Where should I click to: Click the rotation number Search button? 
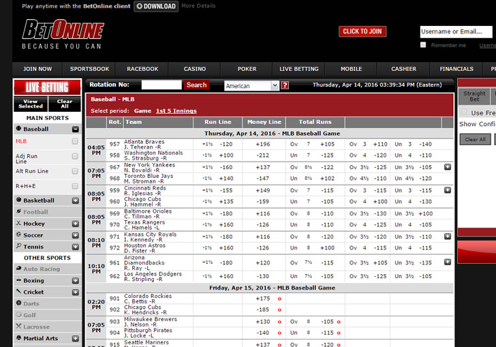coord(196,85)
